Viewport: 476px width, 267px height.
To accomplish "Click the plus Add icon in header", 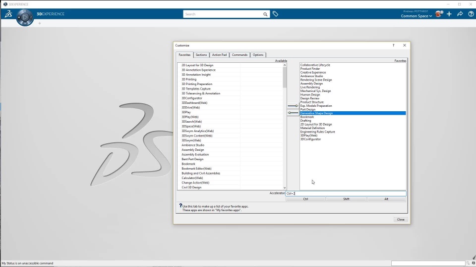I will click(449, 14).
